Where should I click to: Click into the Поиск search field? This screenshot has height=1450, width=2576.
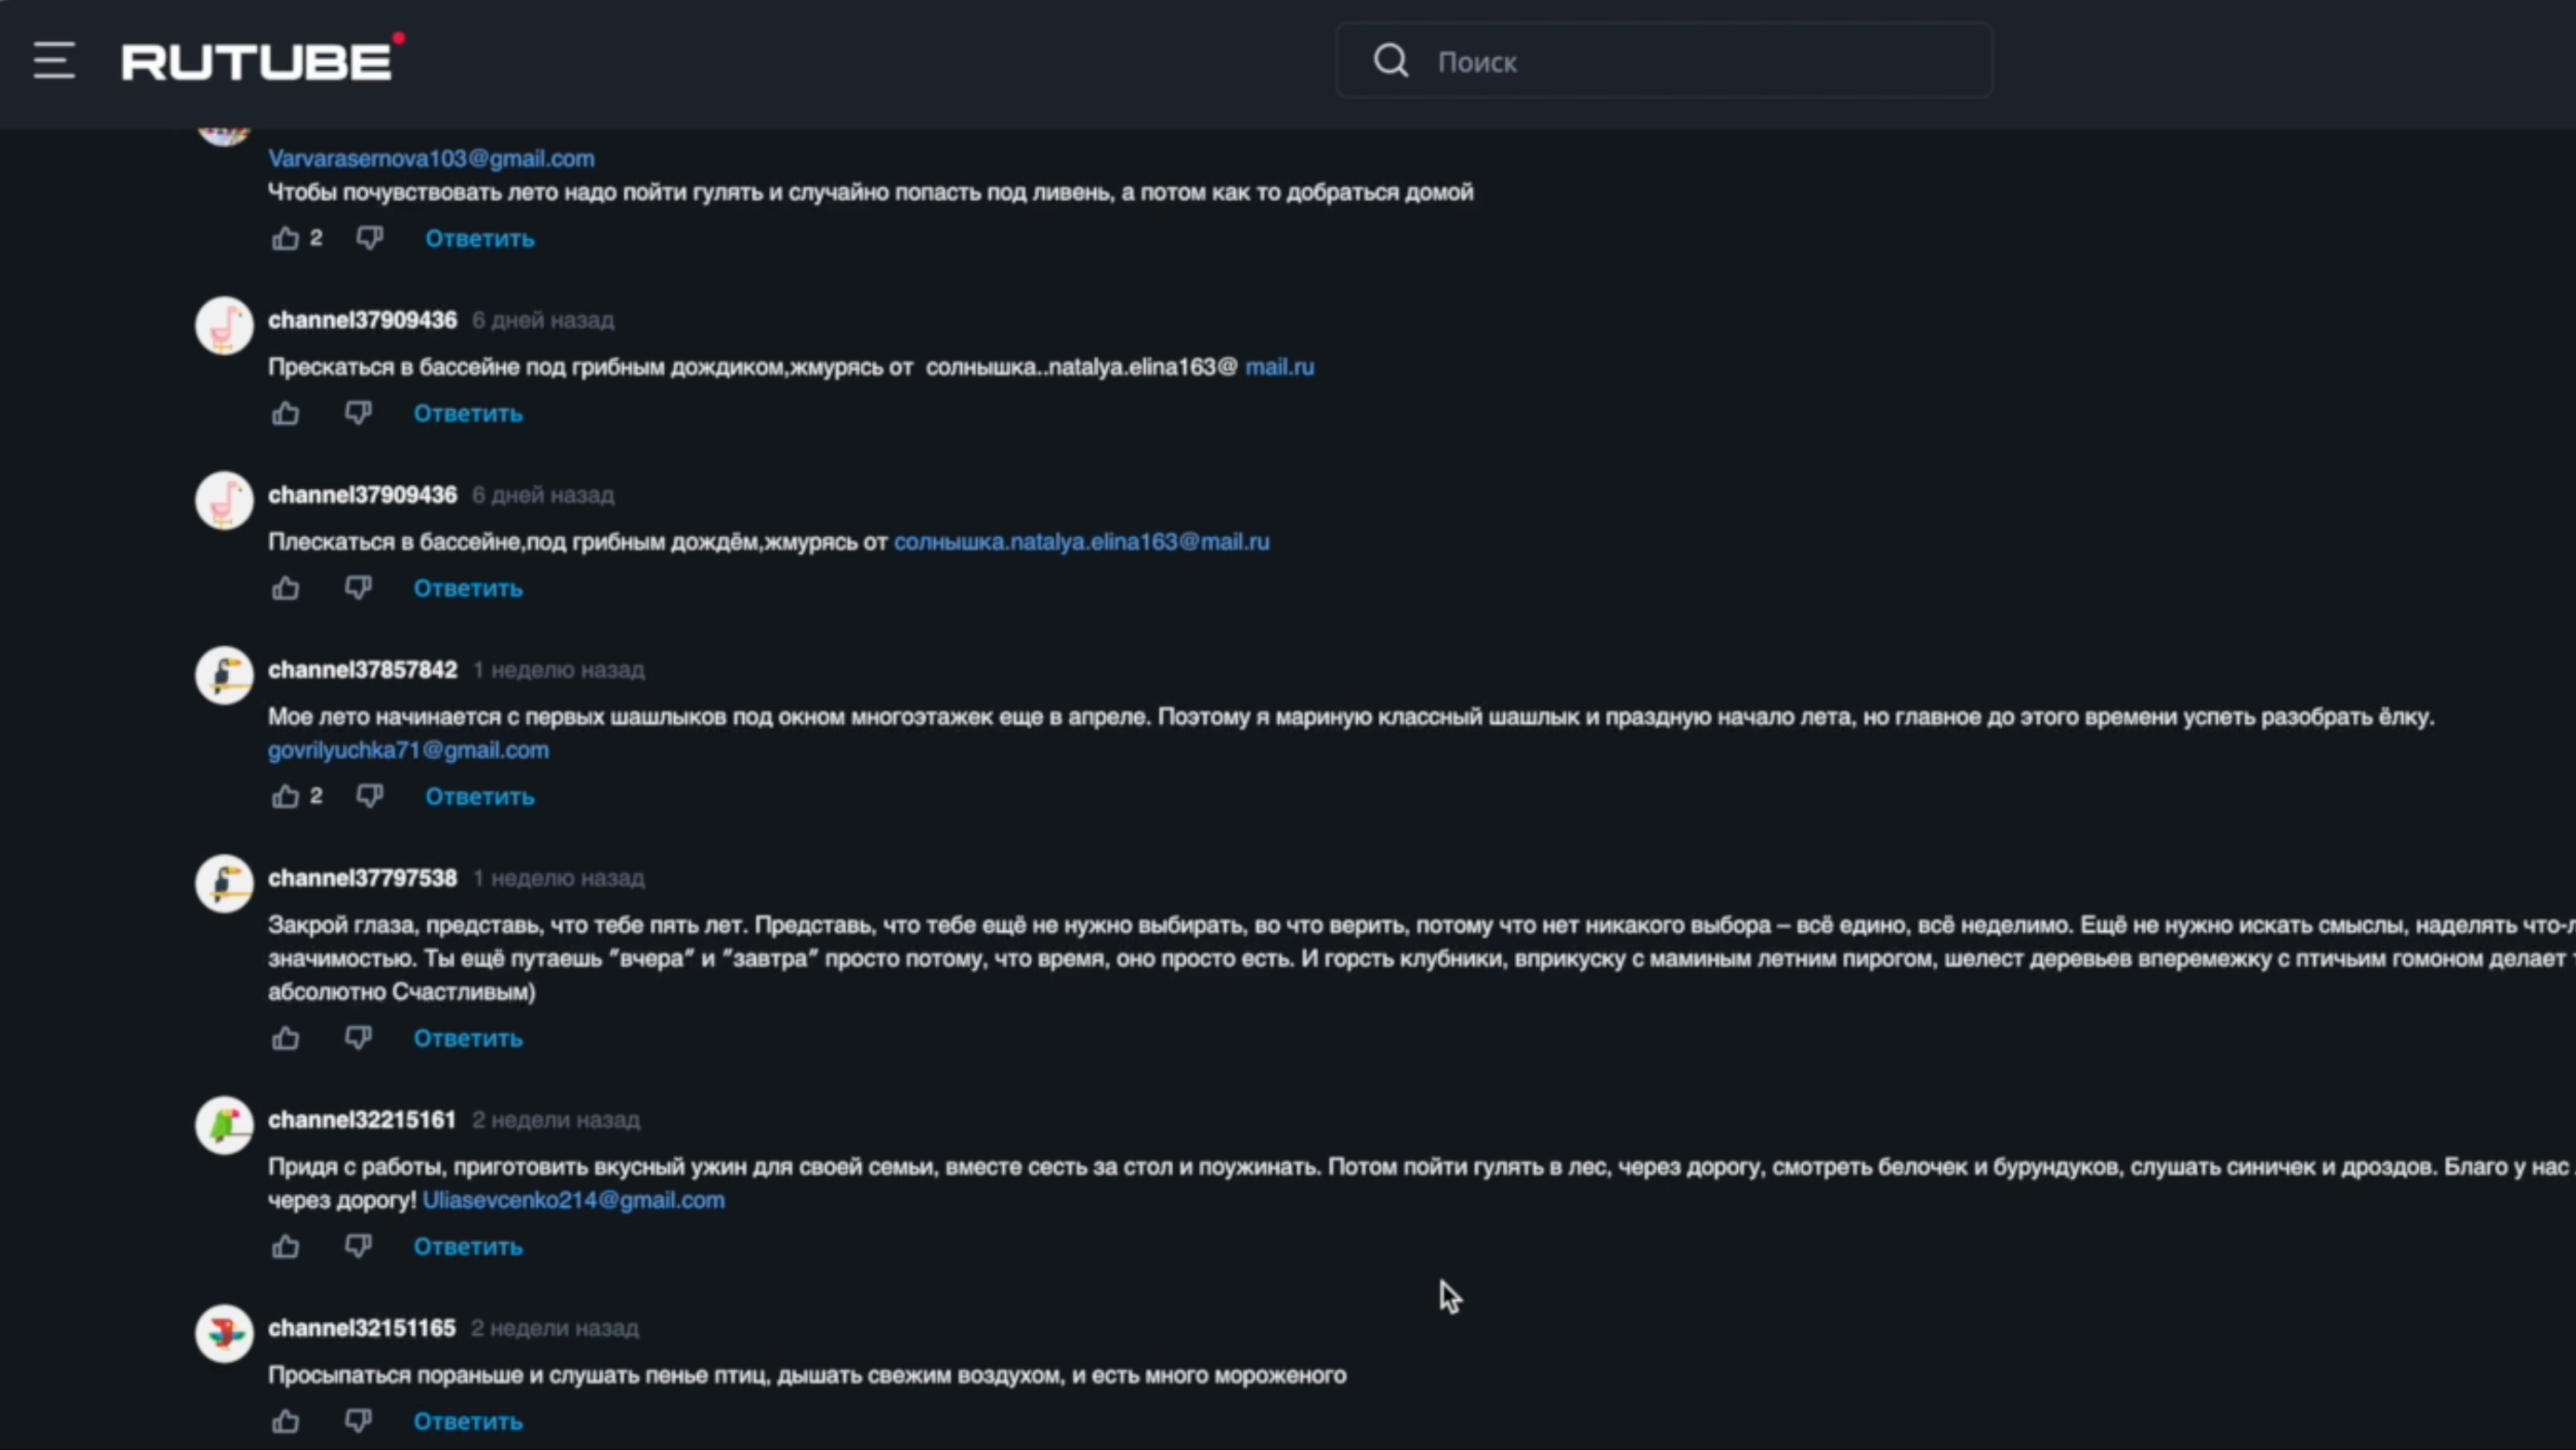(x=1700, y=61)
